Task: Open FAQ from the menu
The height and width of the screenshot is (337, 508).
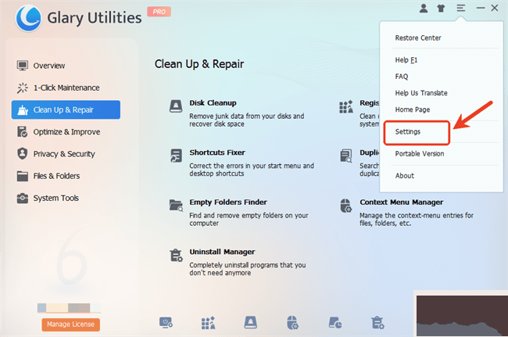Action: click(x=402, y=77)
